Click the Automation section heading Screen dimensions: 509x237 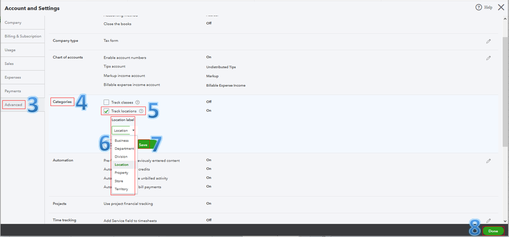(63, 160)
